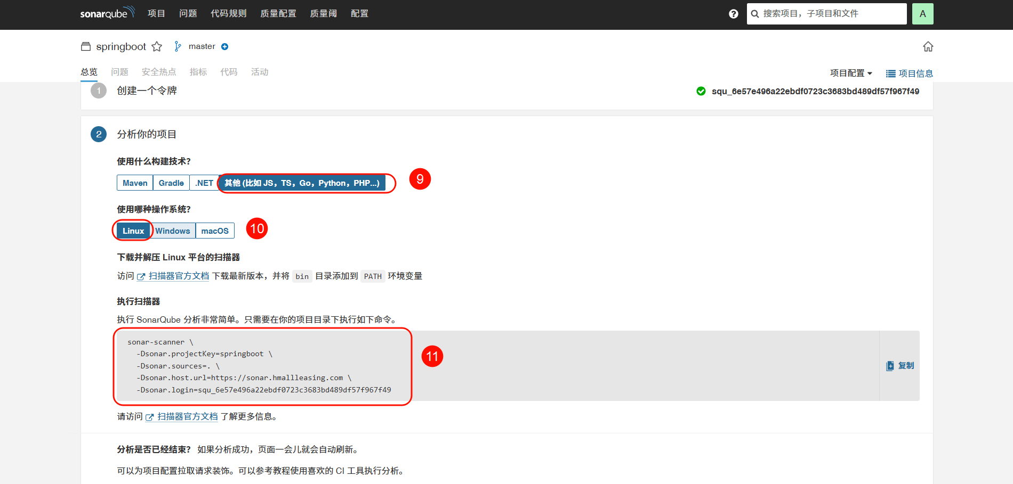The image size is (1013, 484).
Task: Click the home icon
Action: pos(928,47)
